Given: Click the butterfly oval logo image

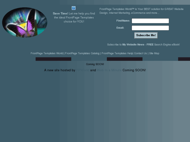Looking at the screenshot, I should [x=25, y=22].
